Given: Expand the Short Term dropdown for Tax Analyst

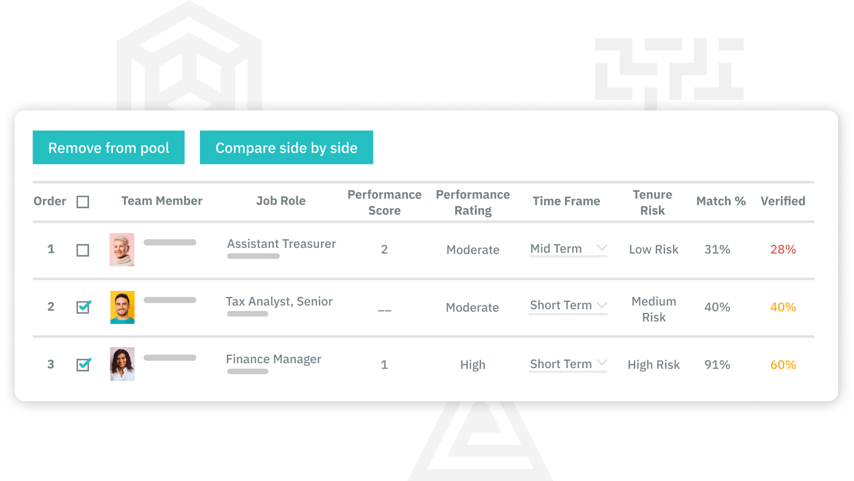Looking at the screenshot, I should click(x=567, y=305).
